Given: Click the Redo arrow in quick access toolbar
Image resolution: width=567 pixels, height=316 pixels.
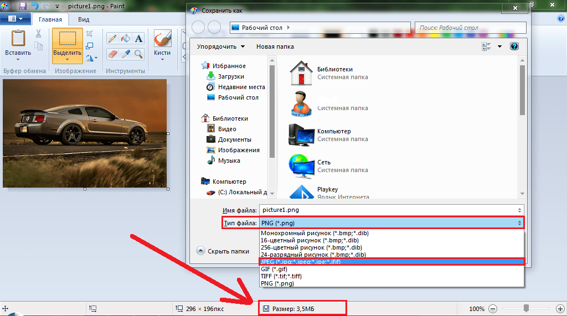Looking at the screenshot, I should pyautogui.click(x=47, y=6).
